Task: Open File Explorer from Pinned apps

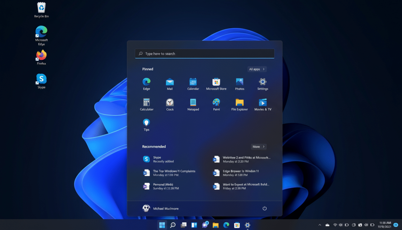Action: click(239, 104)
